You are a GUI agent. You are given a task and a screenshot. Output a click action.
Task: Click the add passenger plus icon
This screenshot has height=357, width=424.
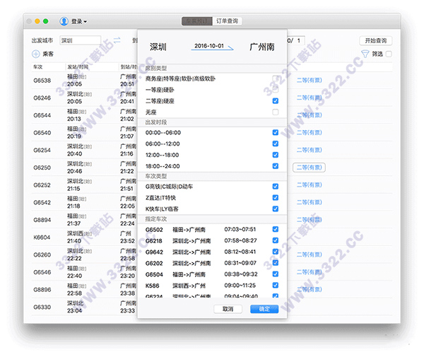[x=36, y=54]
